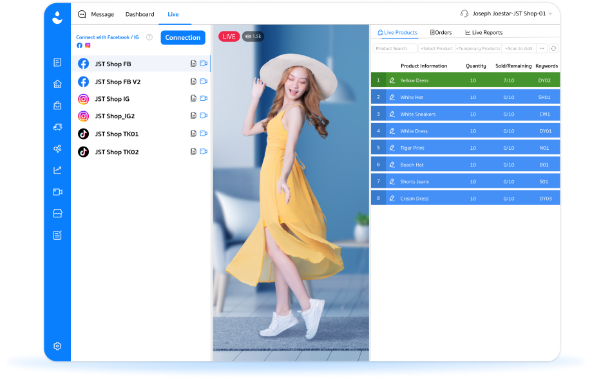Switch to the Live Reports tab
The width and height of the screenshot is (592, 380).
tap(484, 32)
